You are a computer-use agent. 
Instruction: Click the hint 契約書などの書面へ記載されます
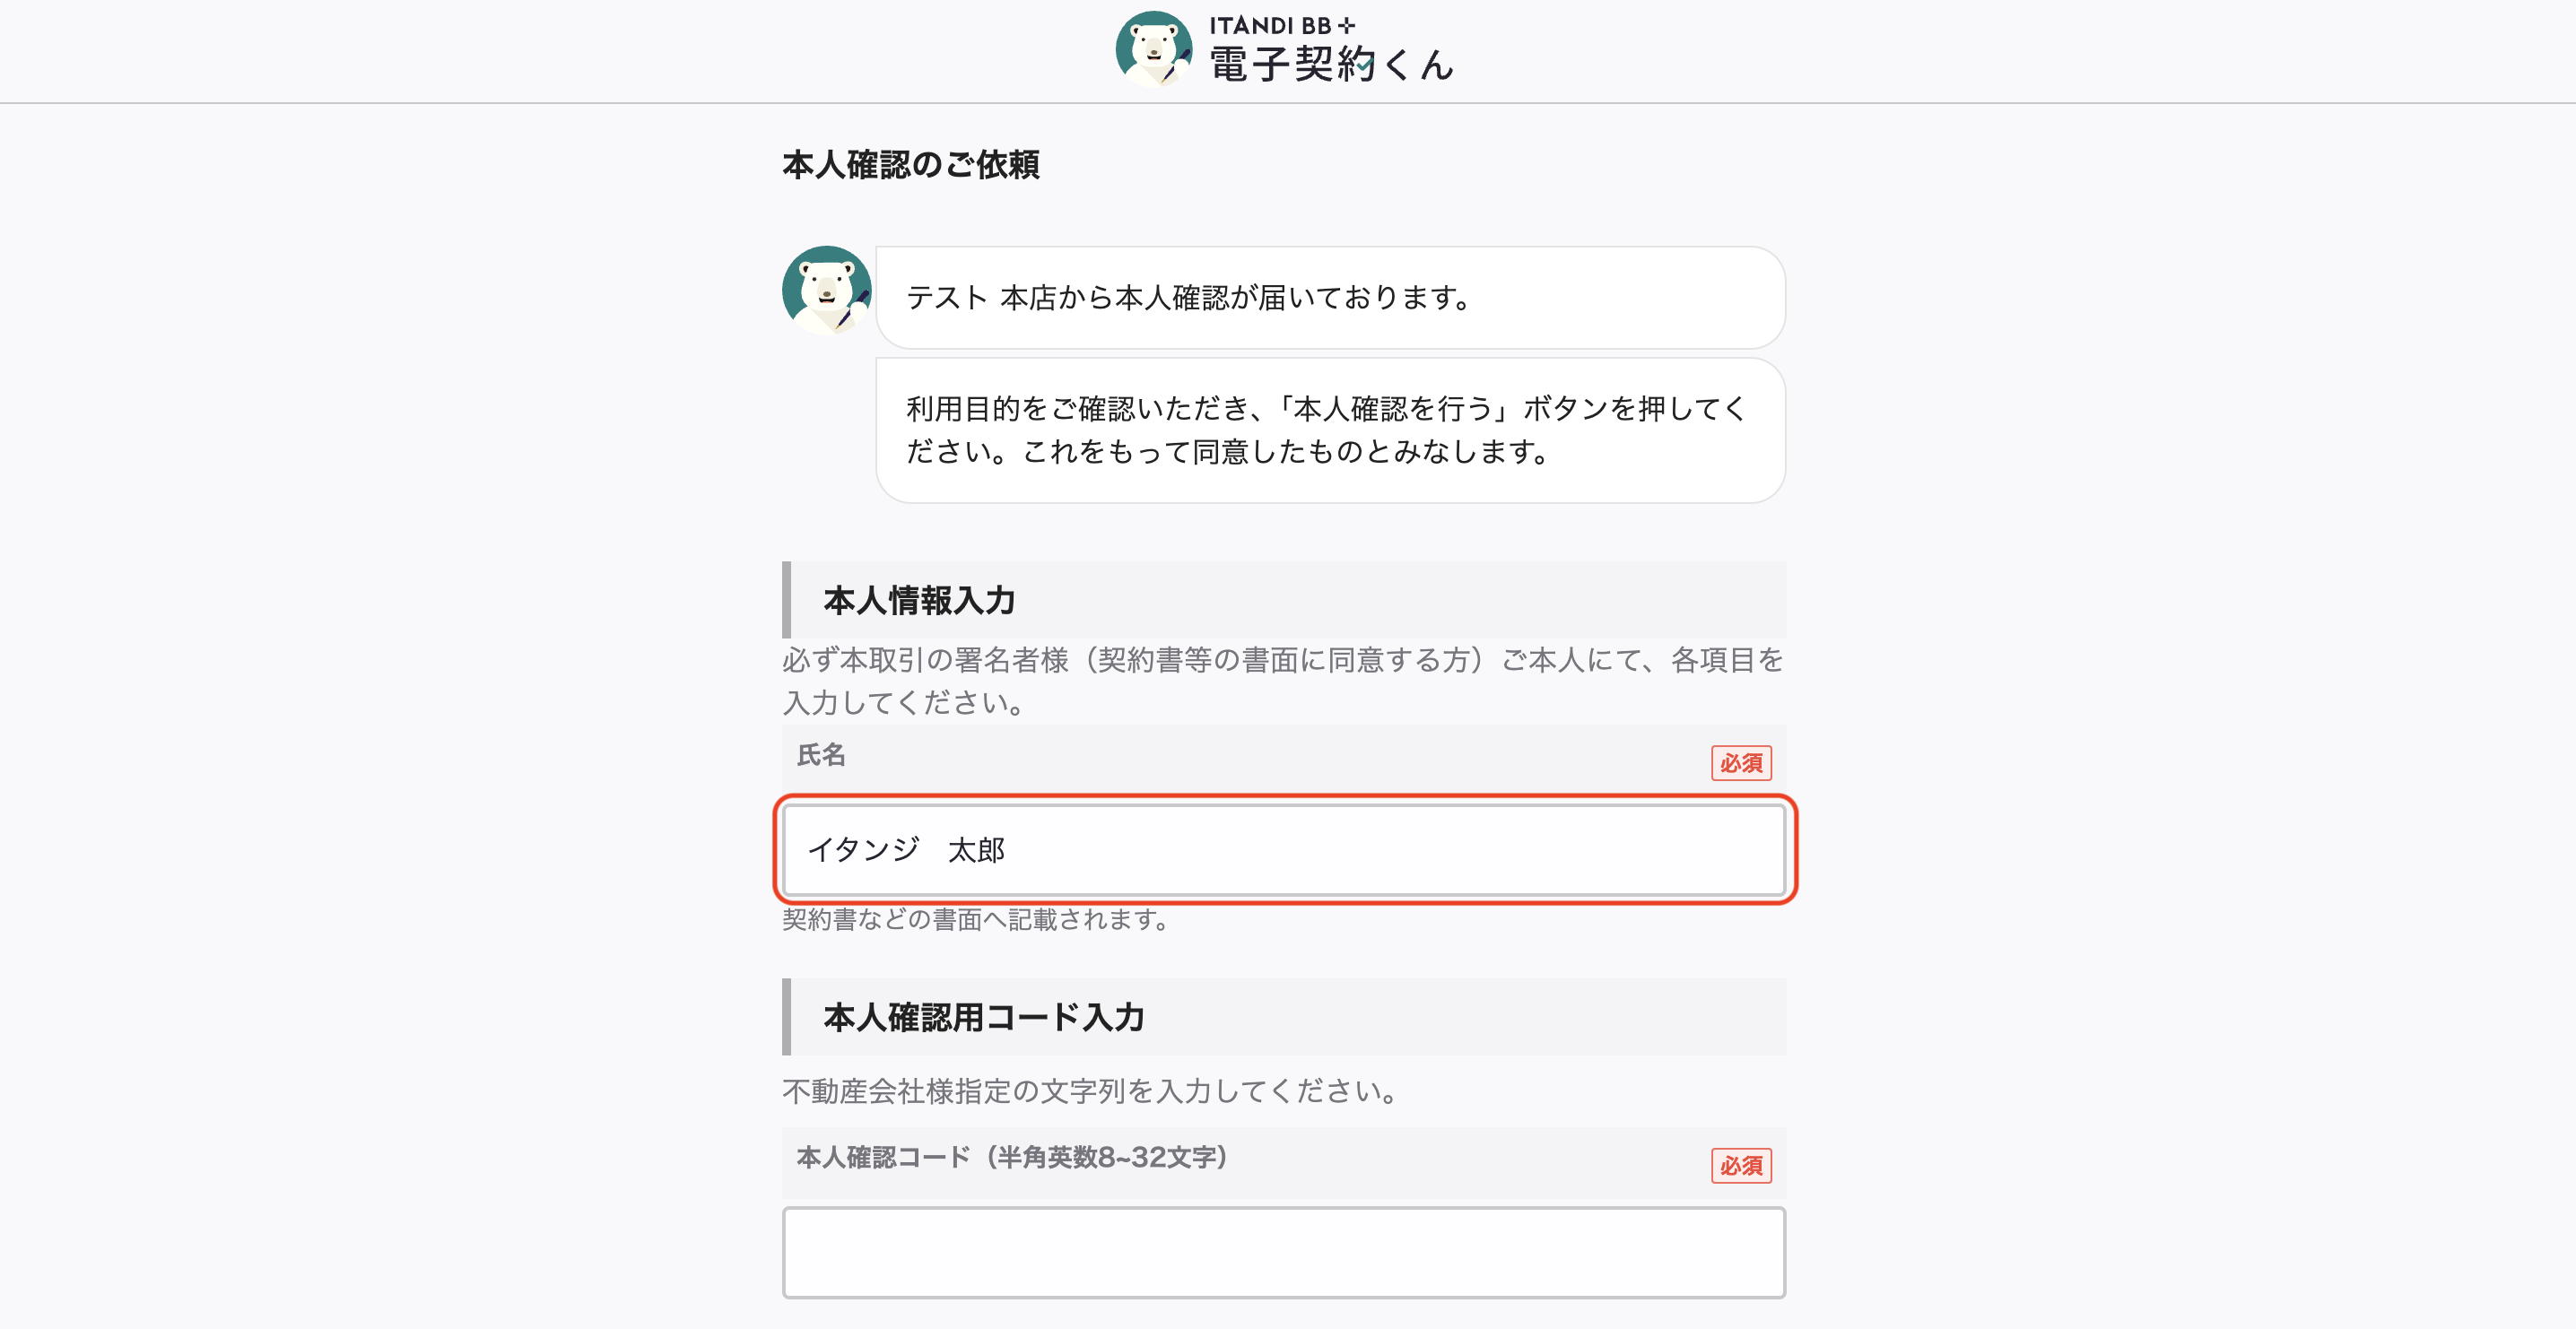[x=975, y=919]
